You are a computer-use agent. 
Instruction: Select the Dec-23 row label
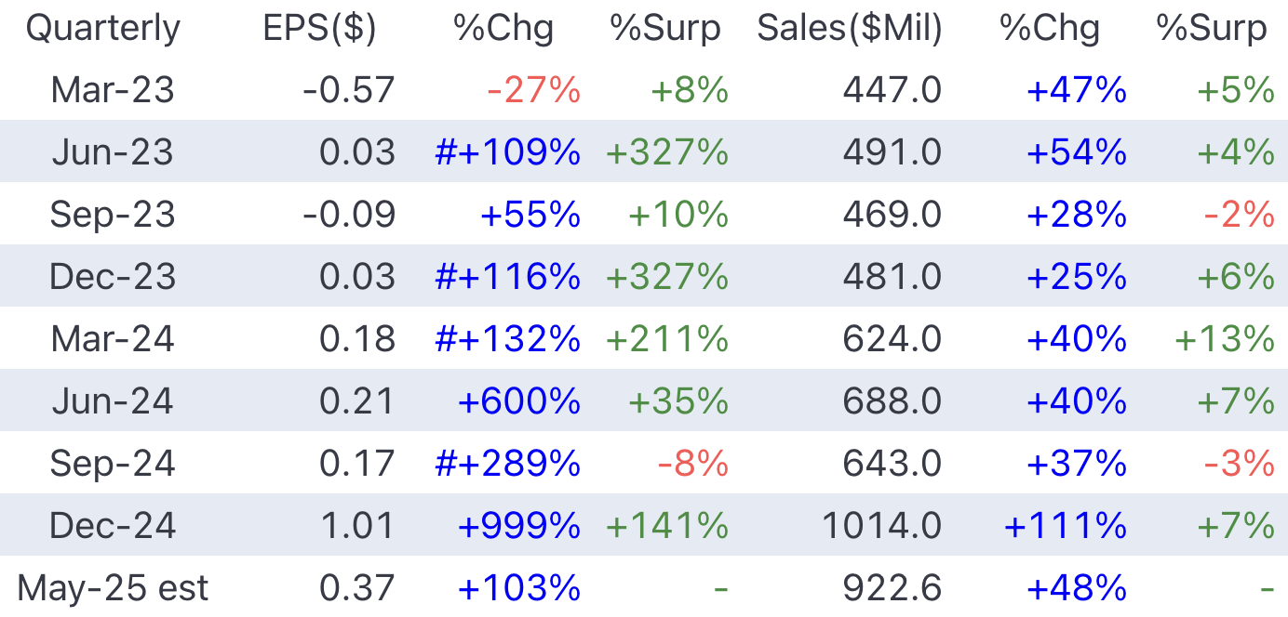tap(113, 277)
